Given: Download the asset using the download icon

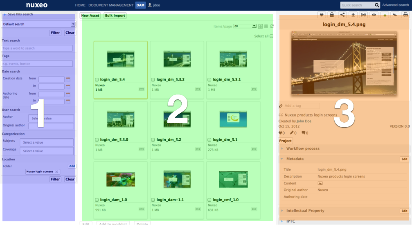Looking at the screenshot, I should coord(353,15).
